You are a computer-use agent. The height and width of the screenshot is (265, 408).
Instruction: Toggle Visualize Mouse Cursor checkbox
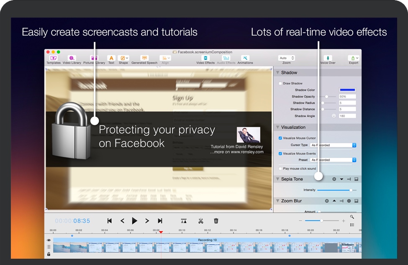click(280, 138)
